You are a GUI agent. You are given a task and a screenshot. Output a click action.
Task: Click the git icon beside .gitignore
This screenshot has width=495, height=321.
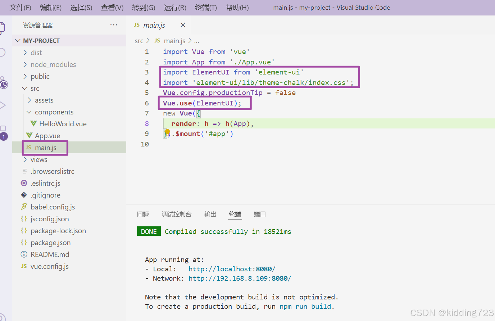(x=24, y=195)
